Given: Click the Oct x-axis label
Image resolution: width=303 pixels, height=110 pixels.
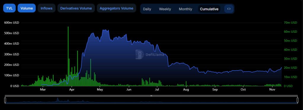Looking at the screenshot, I should tap(243, 90).
